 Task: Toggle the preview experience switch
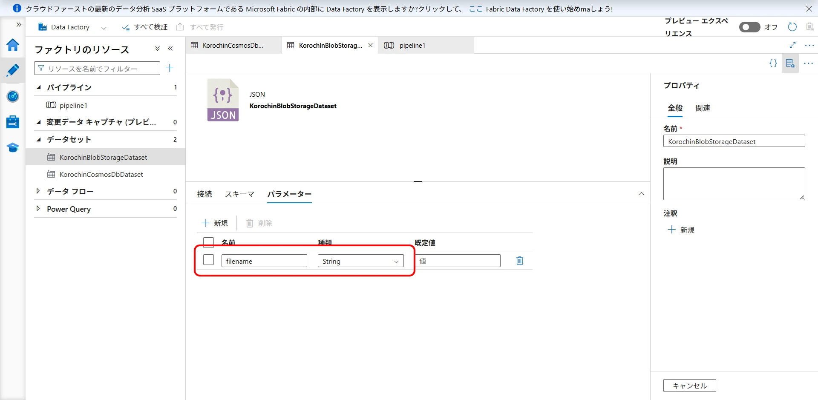click(x=749, y=27)
